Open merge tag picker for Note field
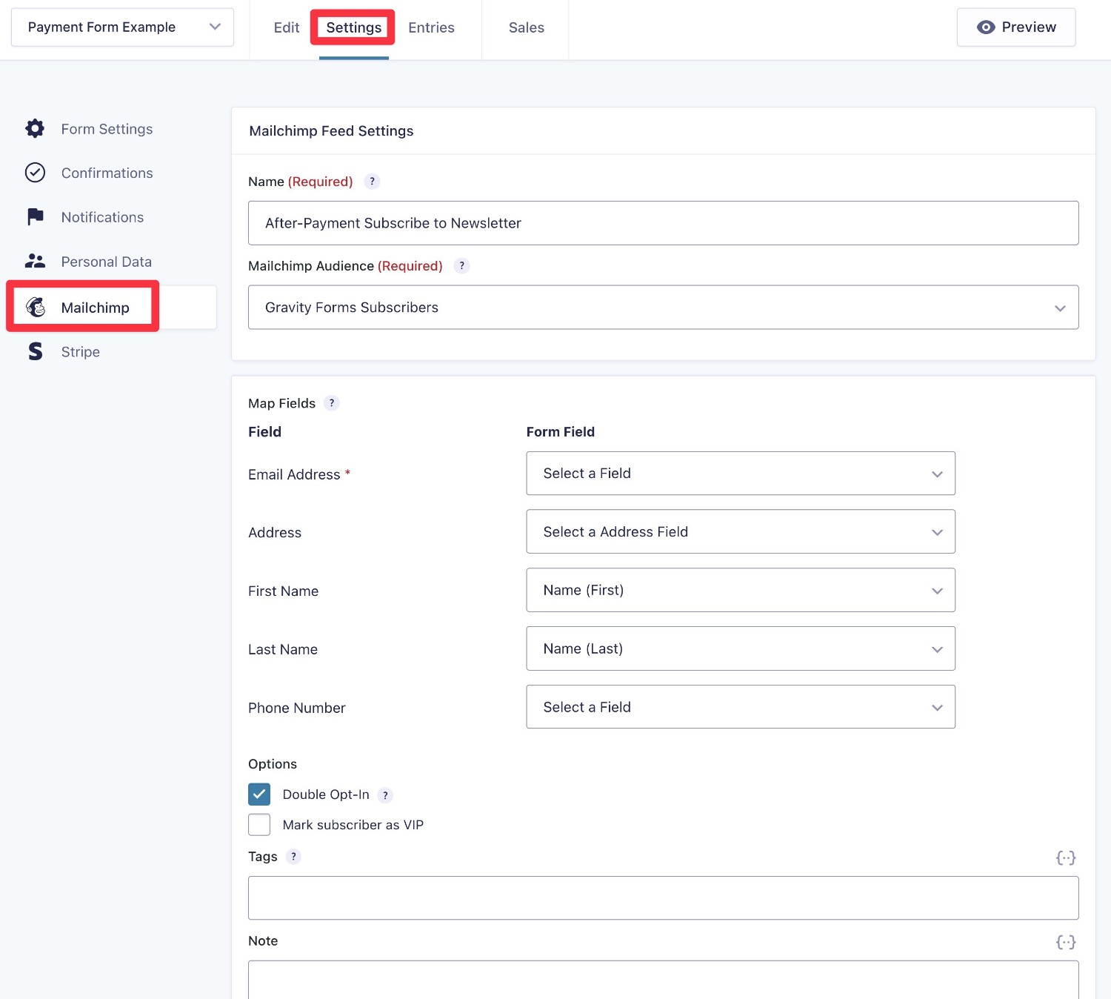 (x=1065, y=942)
